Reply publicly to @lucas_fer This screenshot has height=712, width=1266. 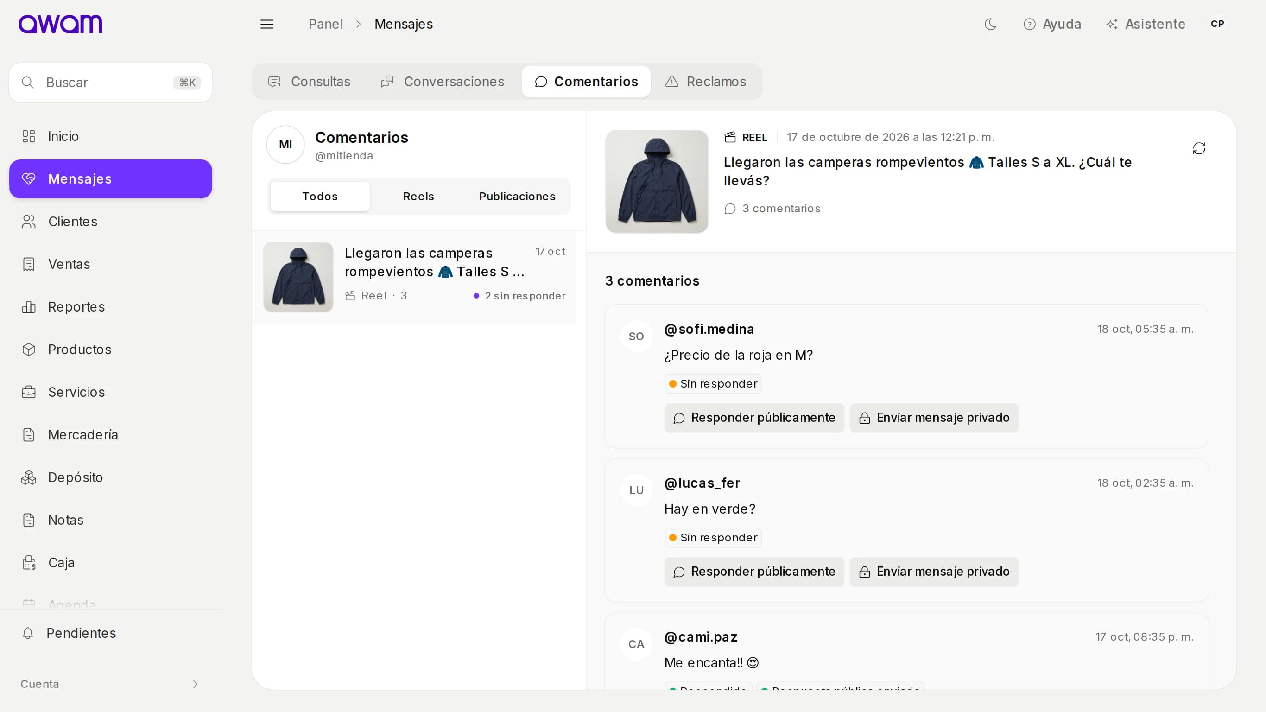tap(754, 572)
